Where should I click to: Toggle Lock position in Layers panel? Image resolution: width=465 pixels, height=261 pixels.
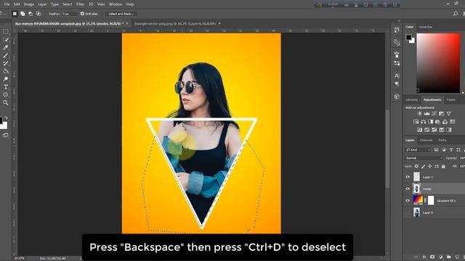pyautogui.click(x=429, y=166)
